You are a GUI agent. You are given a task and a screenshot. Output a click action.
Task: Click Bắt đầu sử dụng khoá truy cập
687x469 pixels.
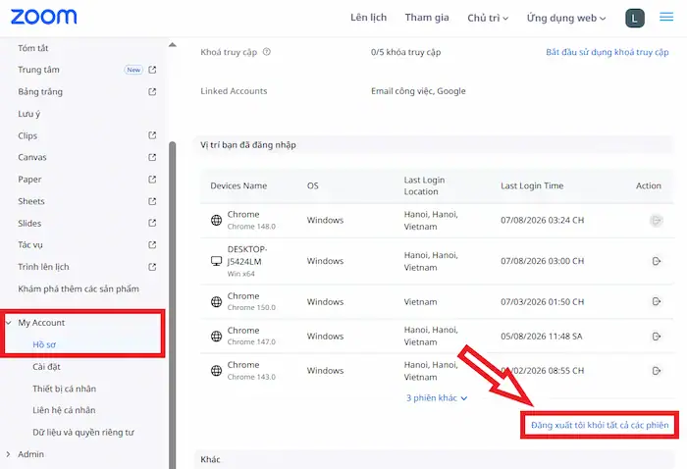pyautogui.click(x=608, y=52)
